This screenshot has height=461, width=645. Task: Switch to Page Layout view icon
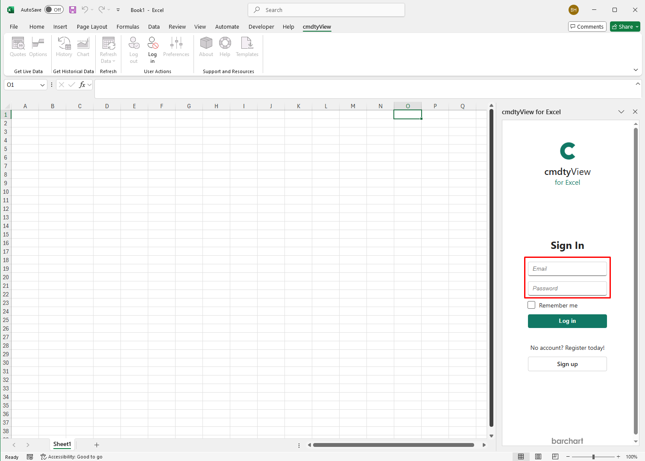click(538, 457)
